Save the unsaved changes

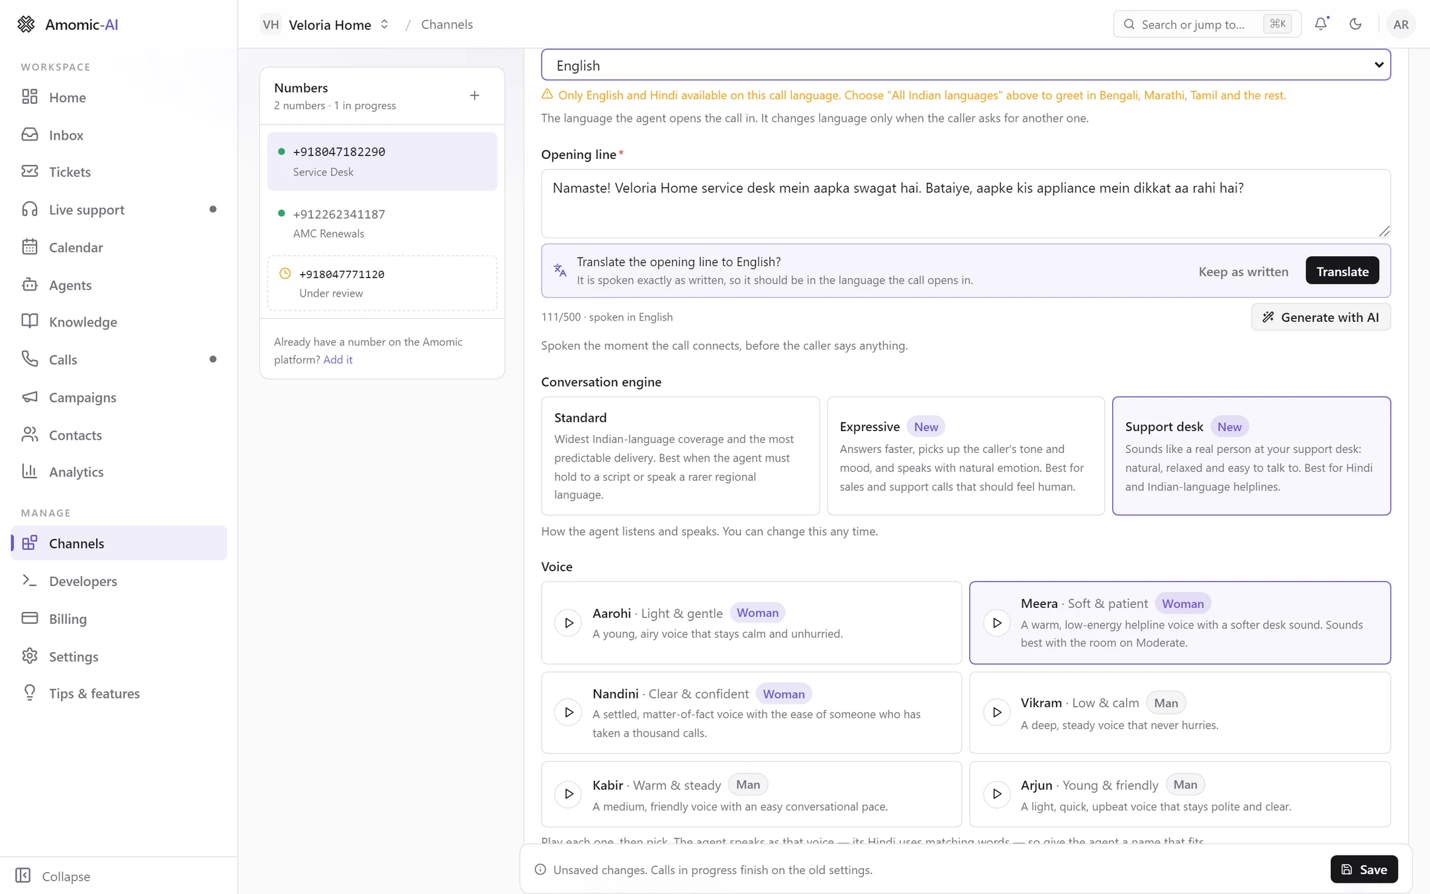(1364, 869)
